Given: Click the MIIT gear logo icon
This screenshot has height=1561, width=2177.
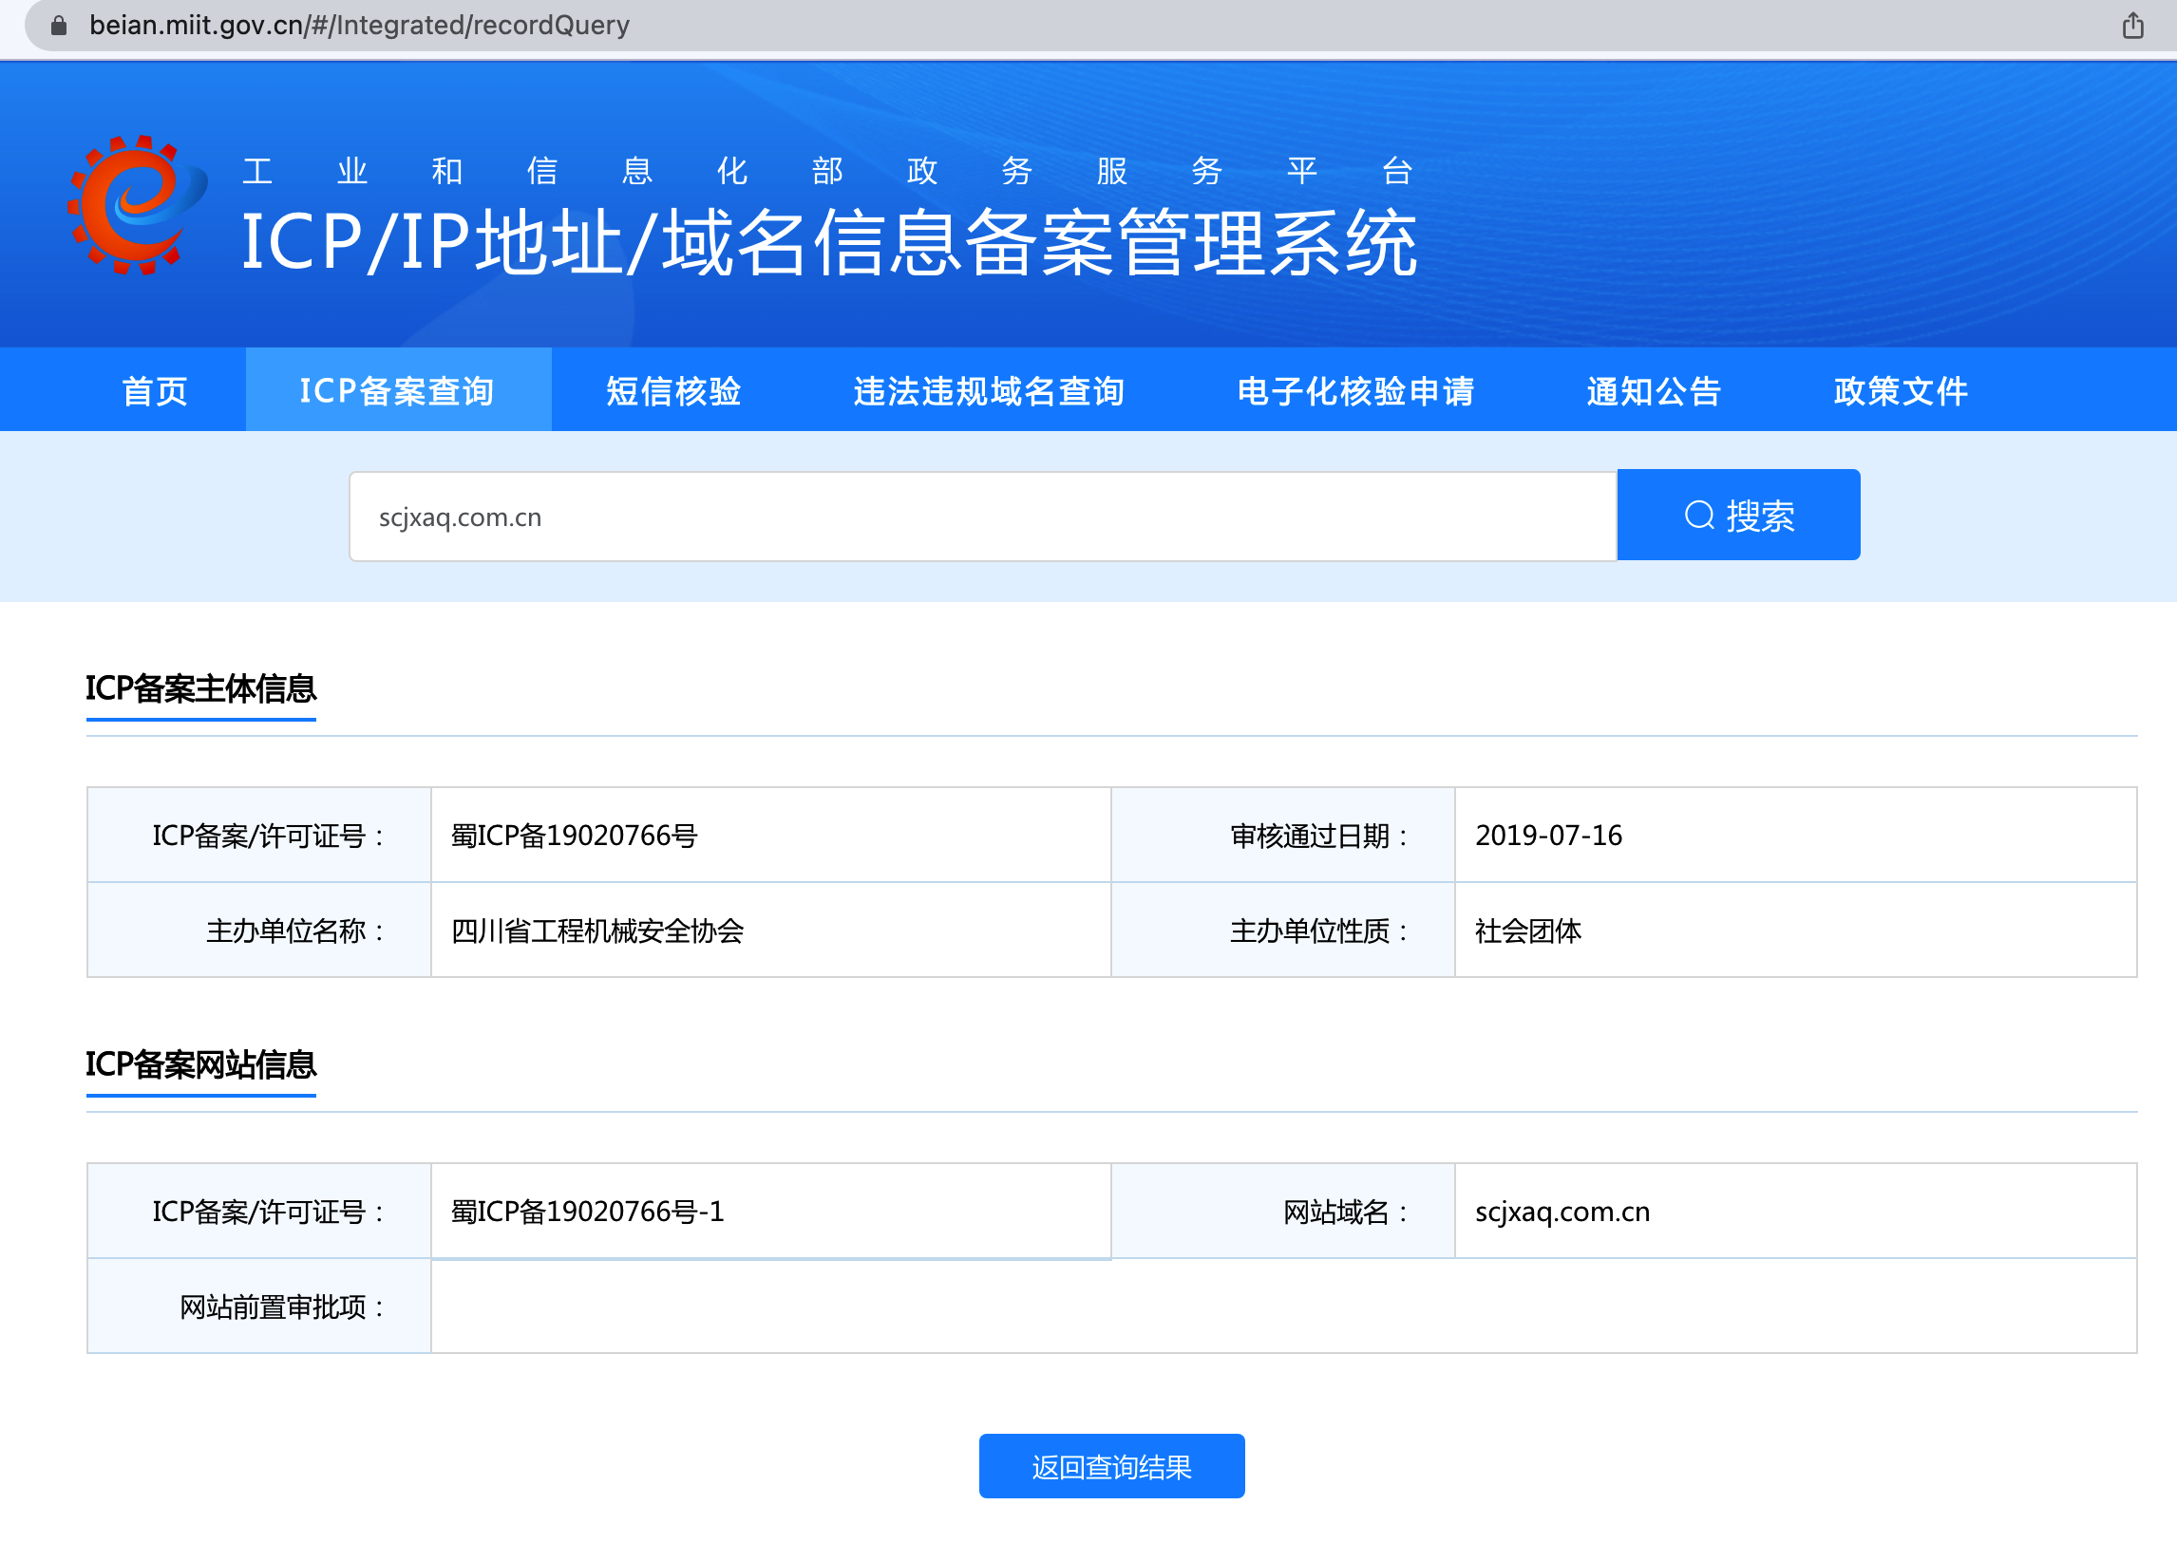Looking at the screenshot, I should [135, 204].
